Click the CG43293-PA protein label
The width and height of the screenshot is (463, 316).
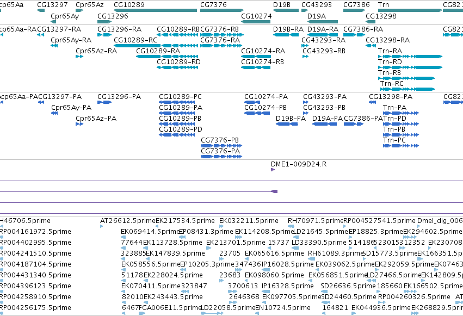pos(325,97)
